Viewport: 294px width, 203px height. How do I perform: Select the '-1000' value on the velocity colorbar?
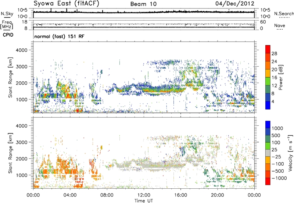tap(279, 178)
